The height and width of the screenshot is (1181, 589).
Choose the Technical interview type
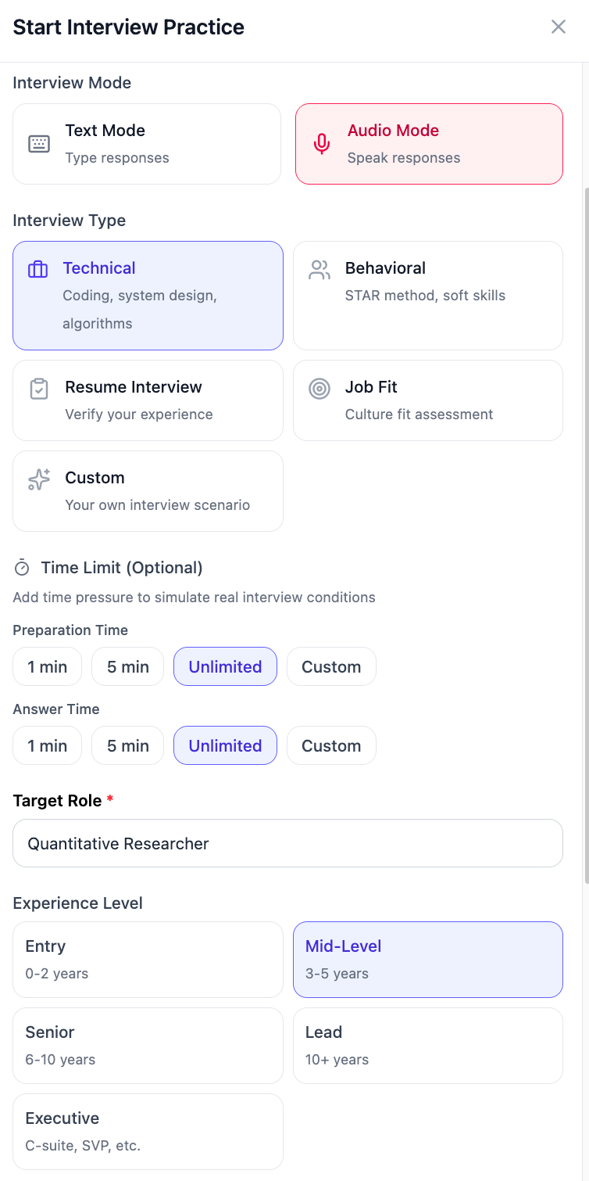148,296
